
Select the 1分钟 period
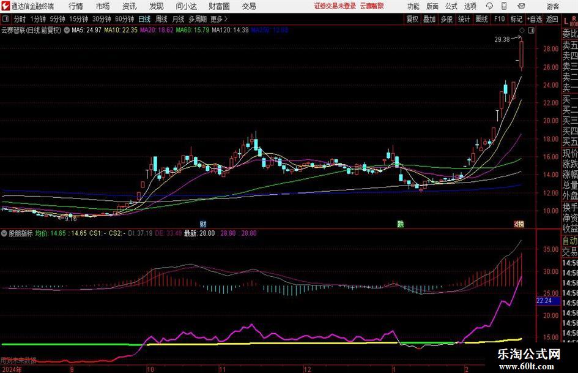(x=37, y=19)
